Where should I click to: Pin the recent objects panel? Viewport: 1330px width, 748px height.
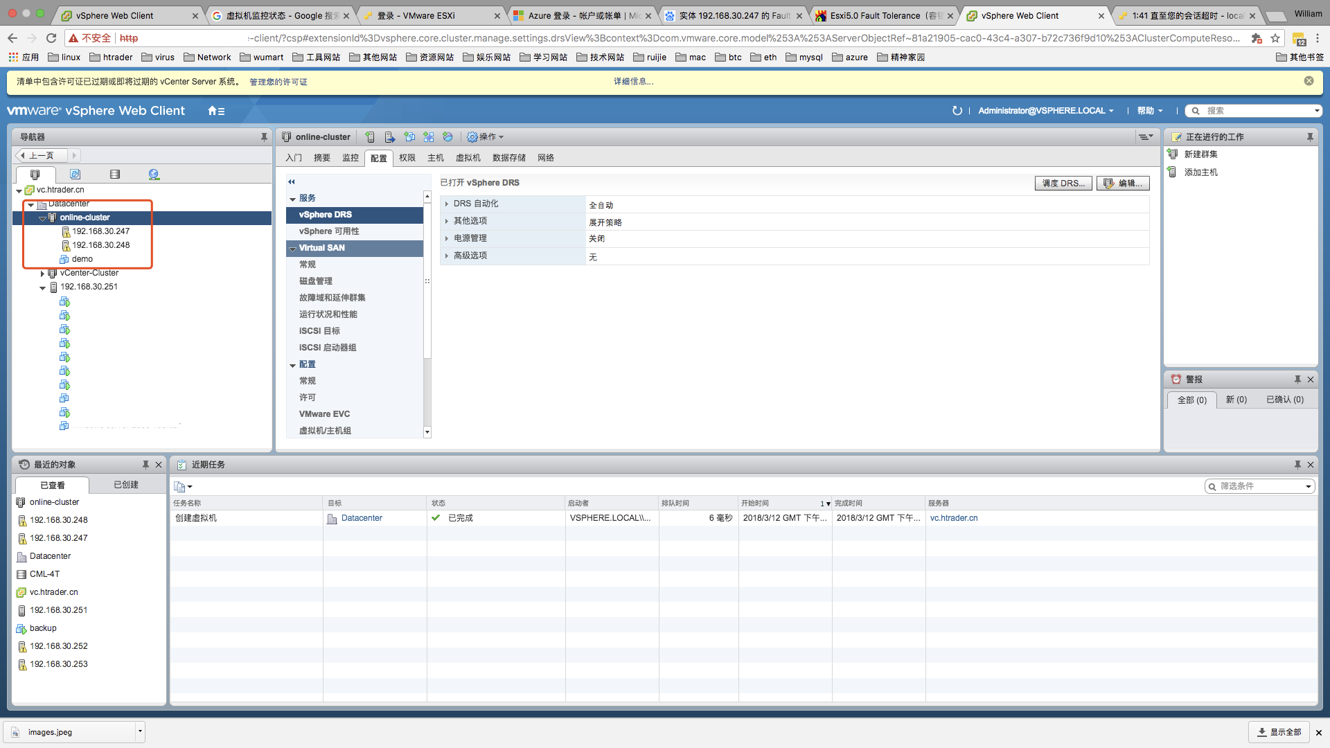coord(145,465)
